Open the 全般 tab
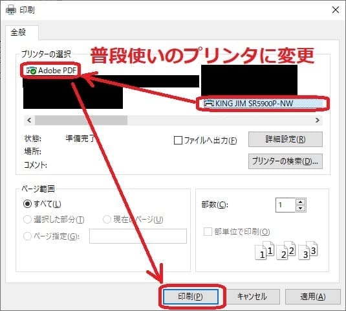Screen dimensions: 346x311 click(19, 32)
